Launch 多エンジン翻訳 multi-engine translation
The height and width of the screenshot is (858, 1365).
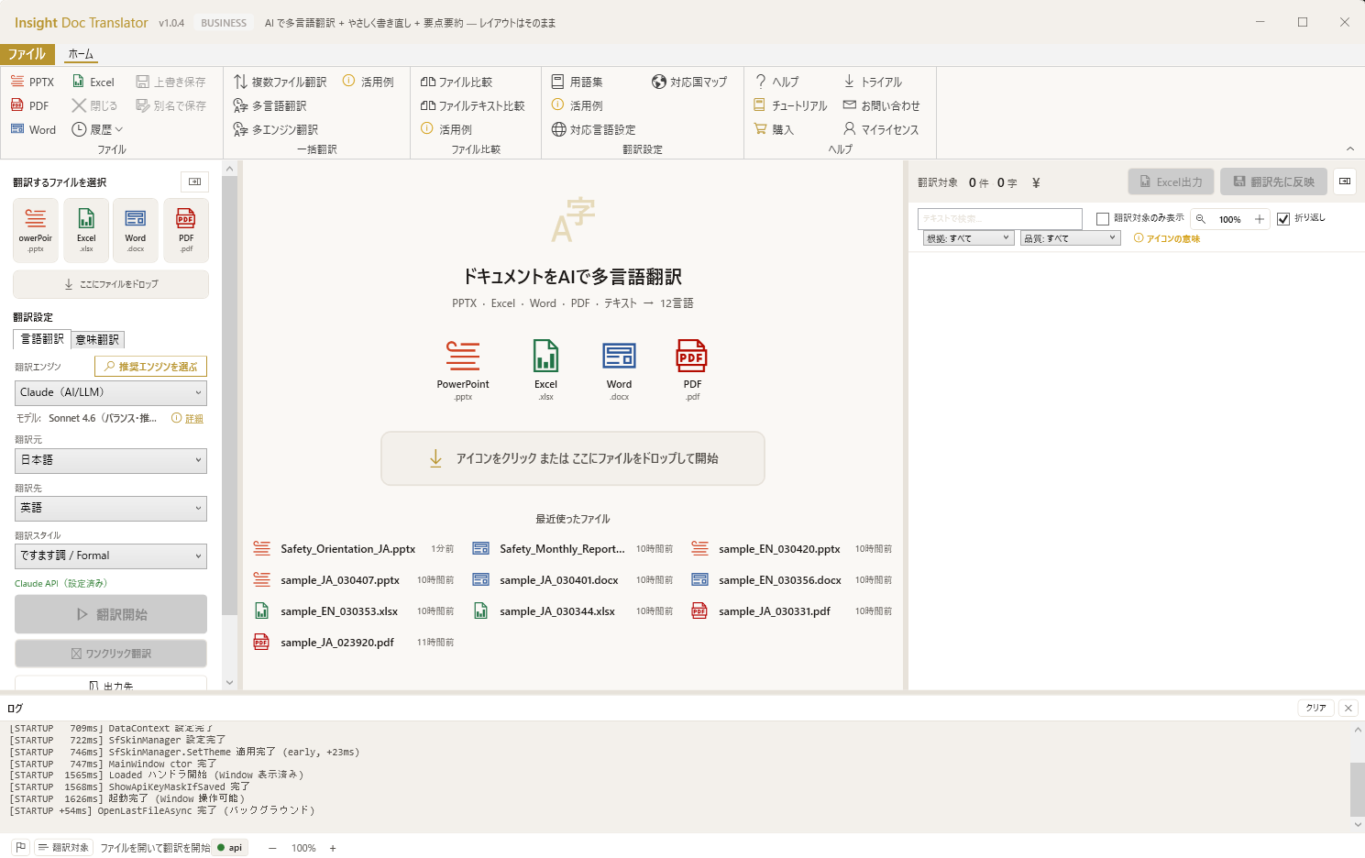[275, 129]
